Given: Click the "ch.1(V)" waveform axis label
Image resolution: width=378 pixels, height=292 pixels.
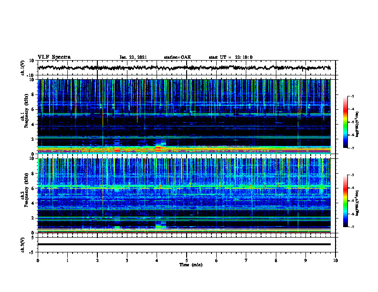Looking at the screenshot, I should pos(23,68).
